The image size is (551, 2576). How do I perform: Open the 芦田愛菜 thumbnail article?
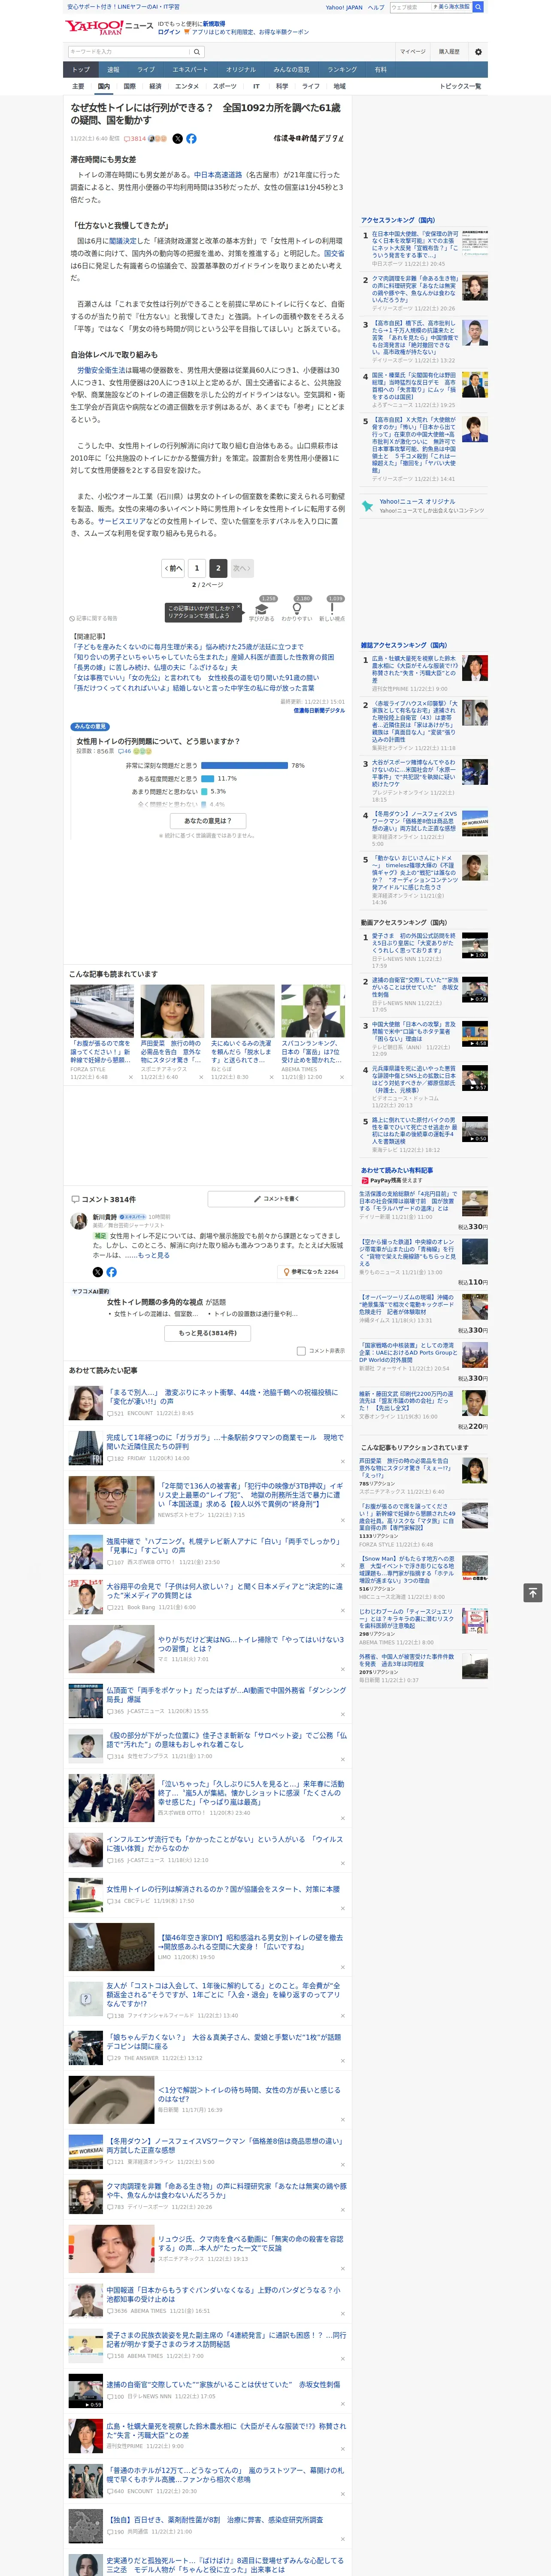(172, 1011)
